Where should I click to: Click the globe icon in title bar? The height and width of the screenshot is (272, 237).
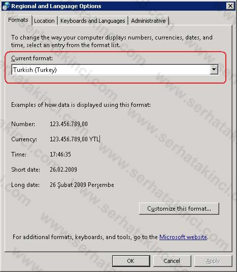click(6, 6)
